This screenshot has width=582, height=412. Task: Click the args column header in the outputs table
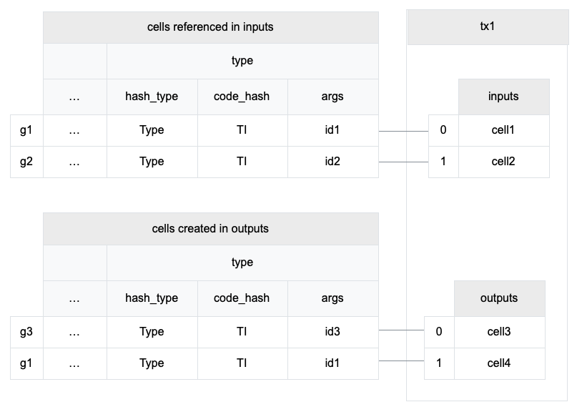pos(332,298)
